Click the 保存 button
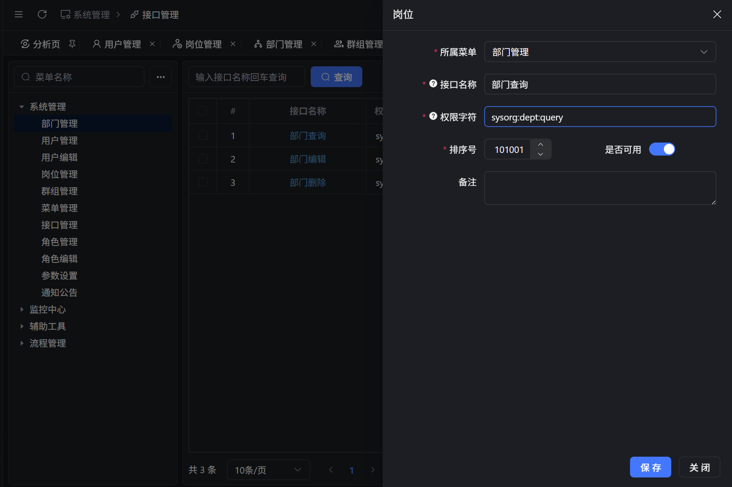This screenshot has height=487, width=732. [x=650, y=467]
